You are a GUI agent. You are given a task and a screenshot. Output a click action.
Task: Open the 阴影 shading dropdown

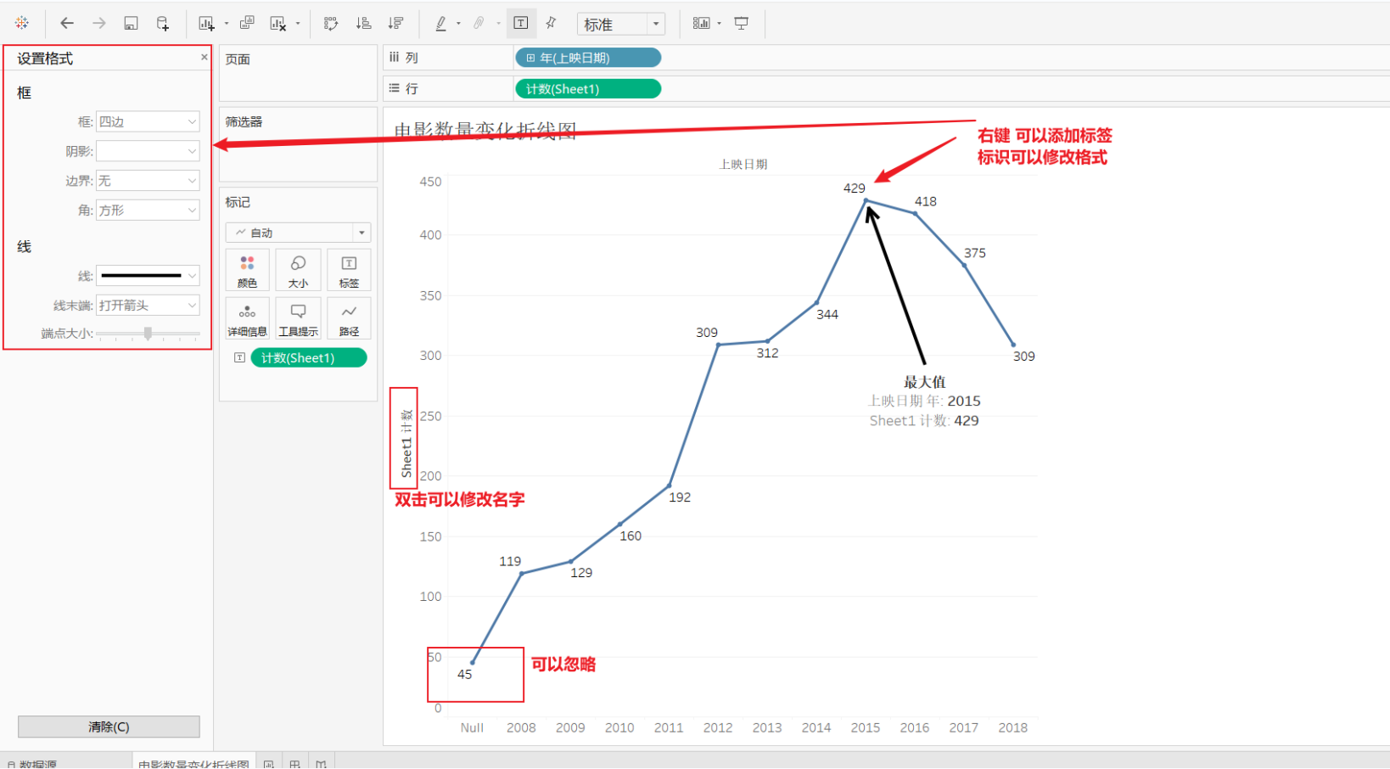(x=148, y=151)
